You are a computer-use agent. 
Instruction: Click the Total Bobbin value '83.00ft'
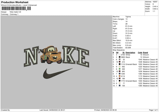click(x=128, y=48)
